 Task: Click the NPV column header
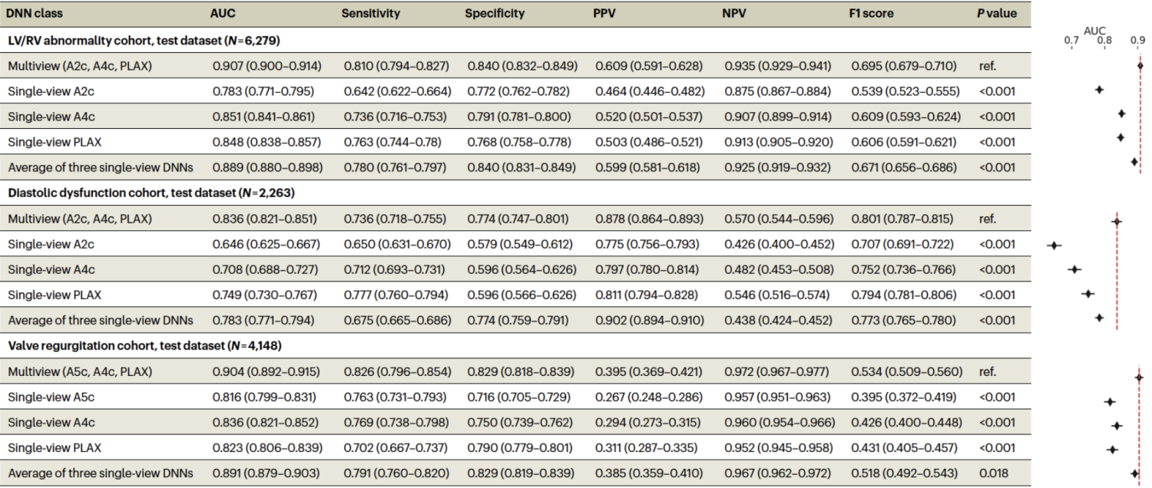click(x=735, y=13)
